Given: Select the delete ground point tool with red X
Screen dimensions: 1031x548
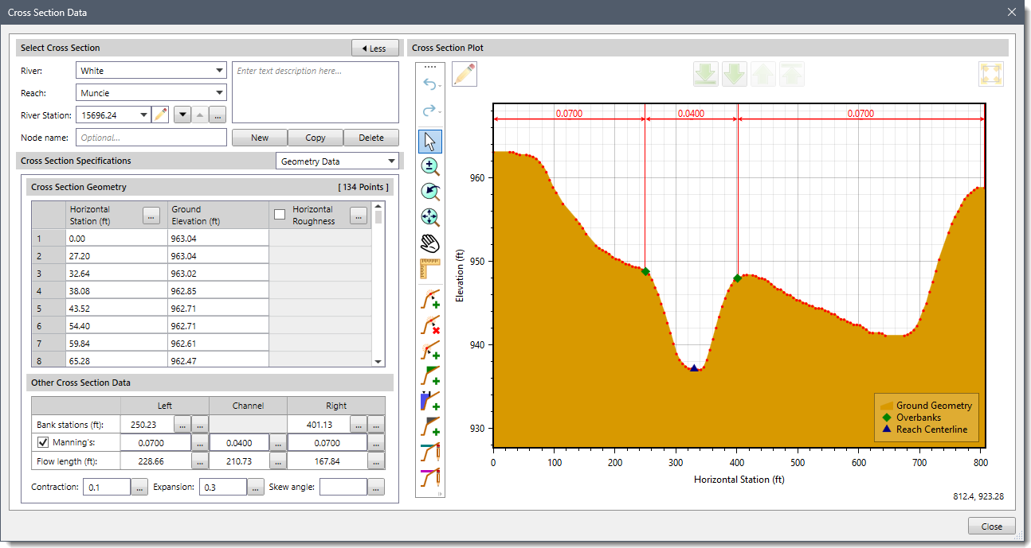Looking at the screenshot, I should [x=430, y=325].
